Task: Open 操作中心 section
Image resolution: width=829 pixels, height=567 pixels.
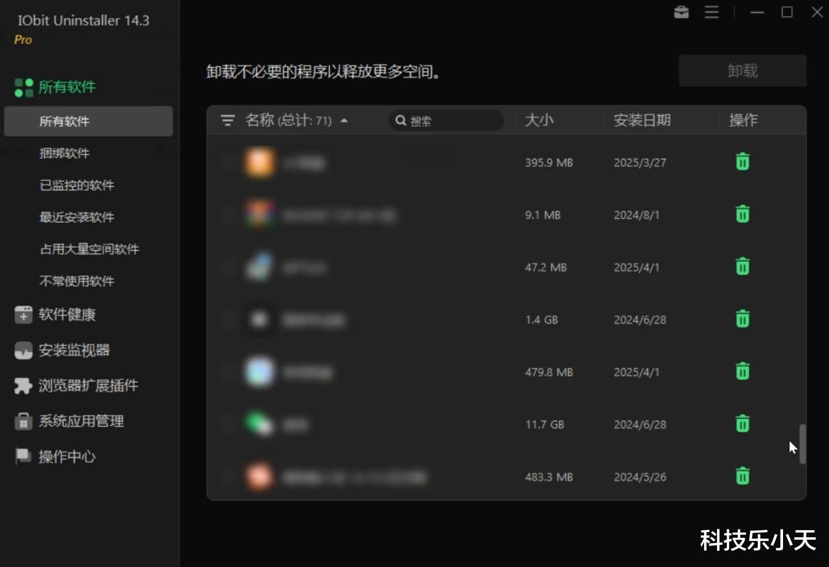Action: pos(67,457)
